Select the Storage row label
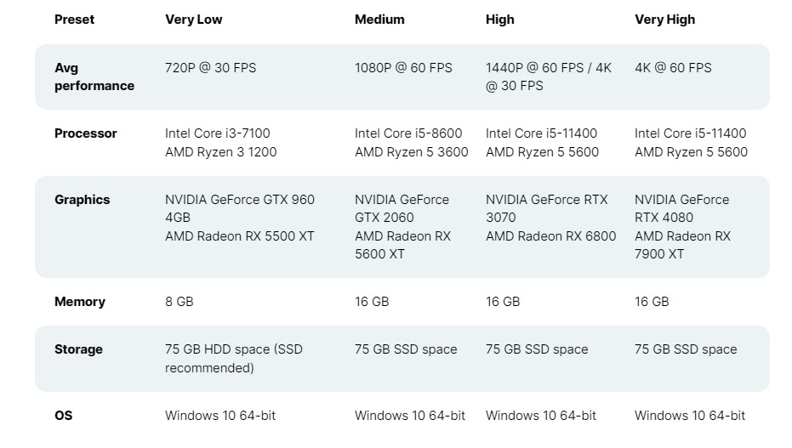The height and width of the screenshot is (448, 792). pyautogui.click(x=78, y=349)
